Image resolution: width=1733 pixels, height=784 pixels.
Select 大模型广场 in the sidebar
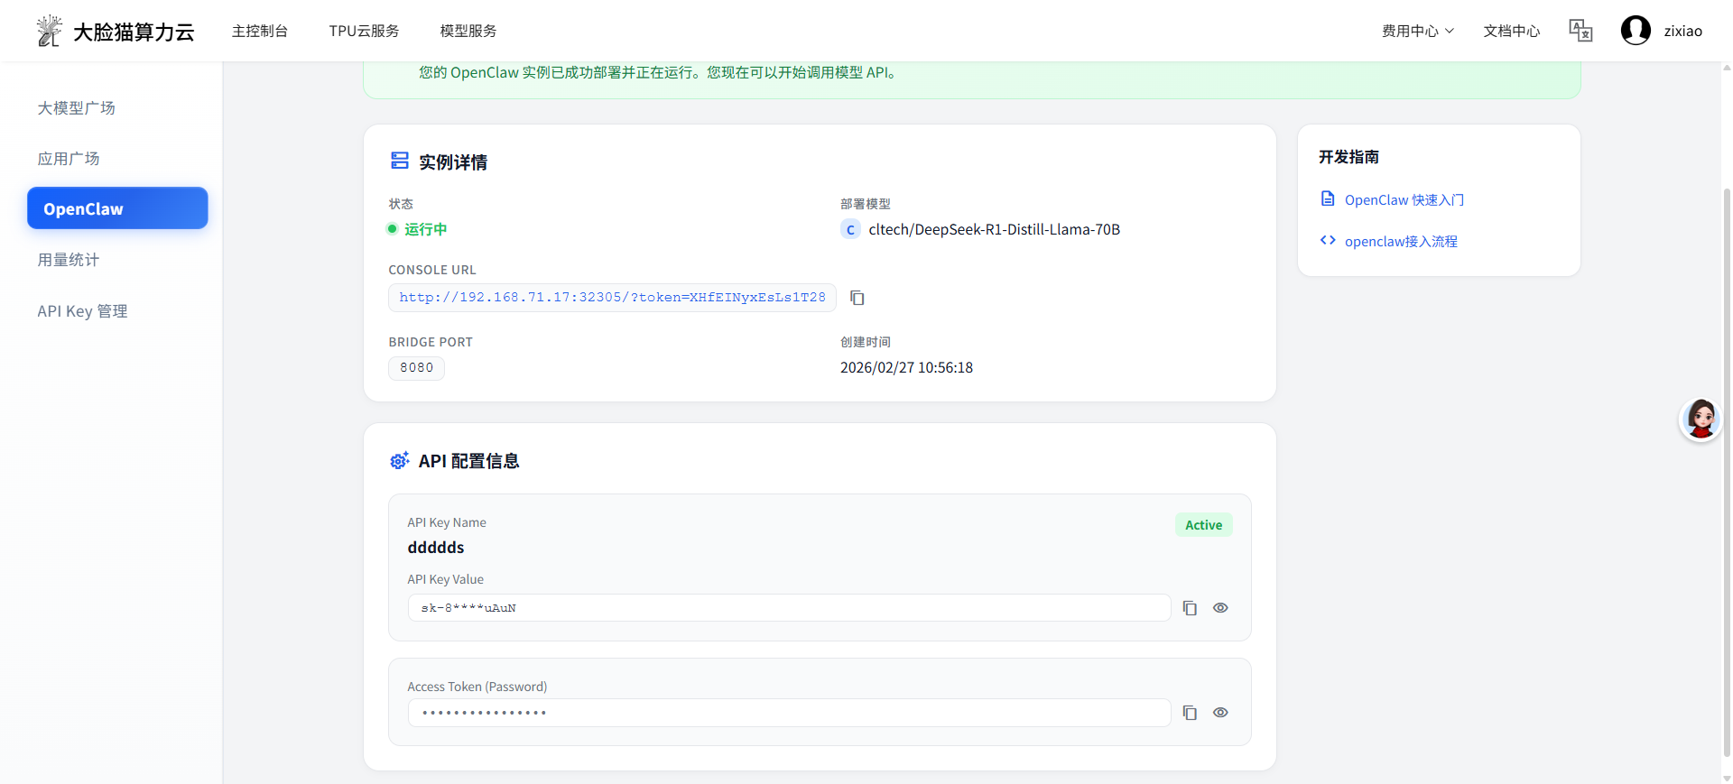tap(77, 108)
